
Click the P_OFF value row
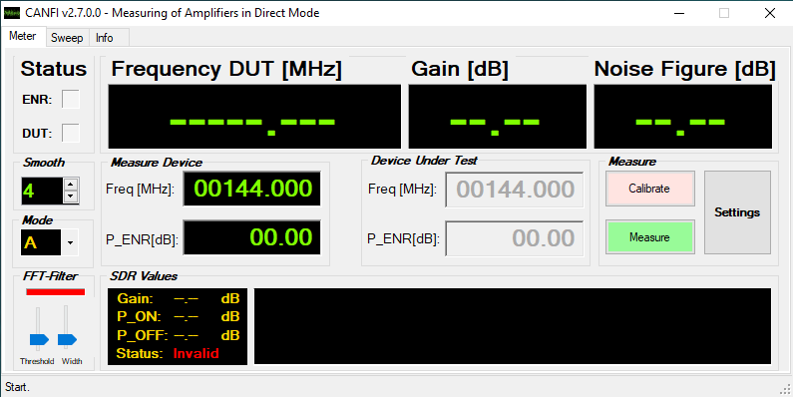[x=178, y=335]
